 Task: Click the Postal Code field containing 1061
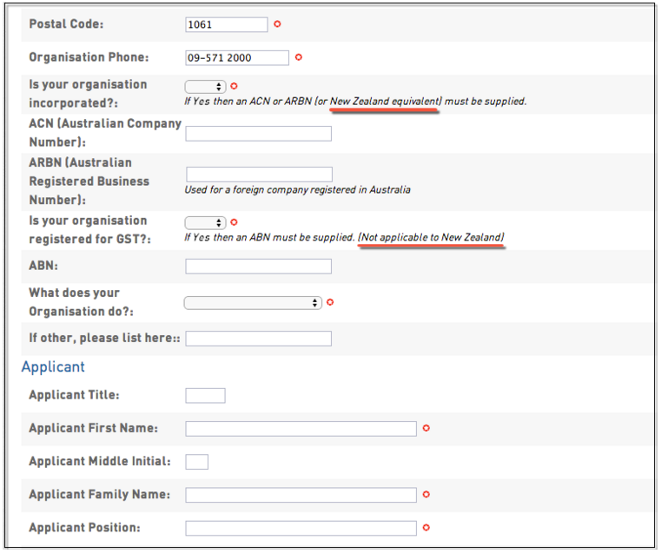[227, 24]
